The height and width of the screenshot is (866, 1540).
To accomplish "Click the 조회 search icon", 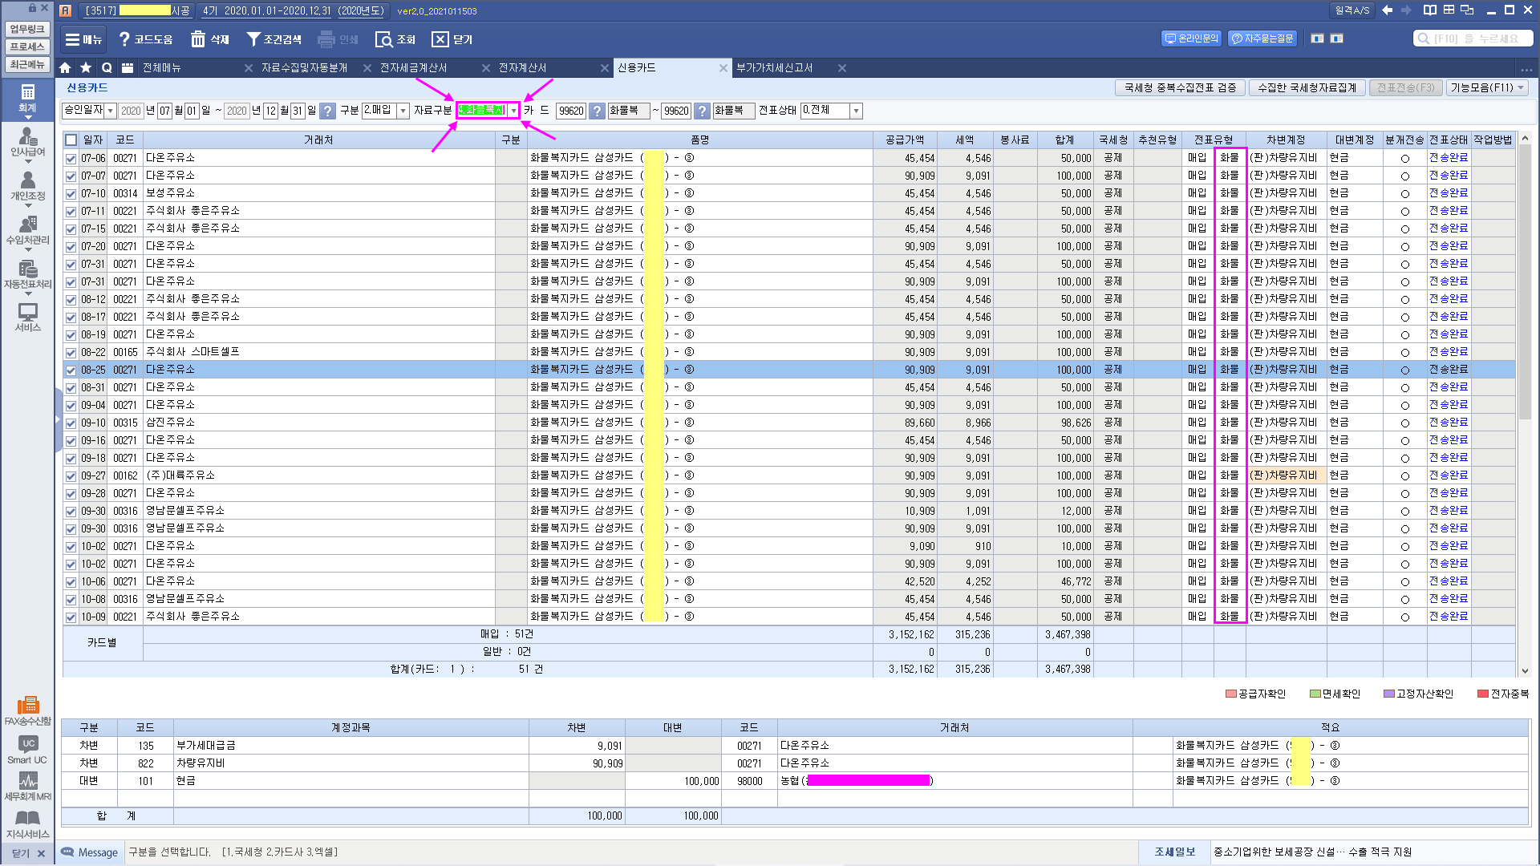I will [384, 39].
